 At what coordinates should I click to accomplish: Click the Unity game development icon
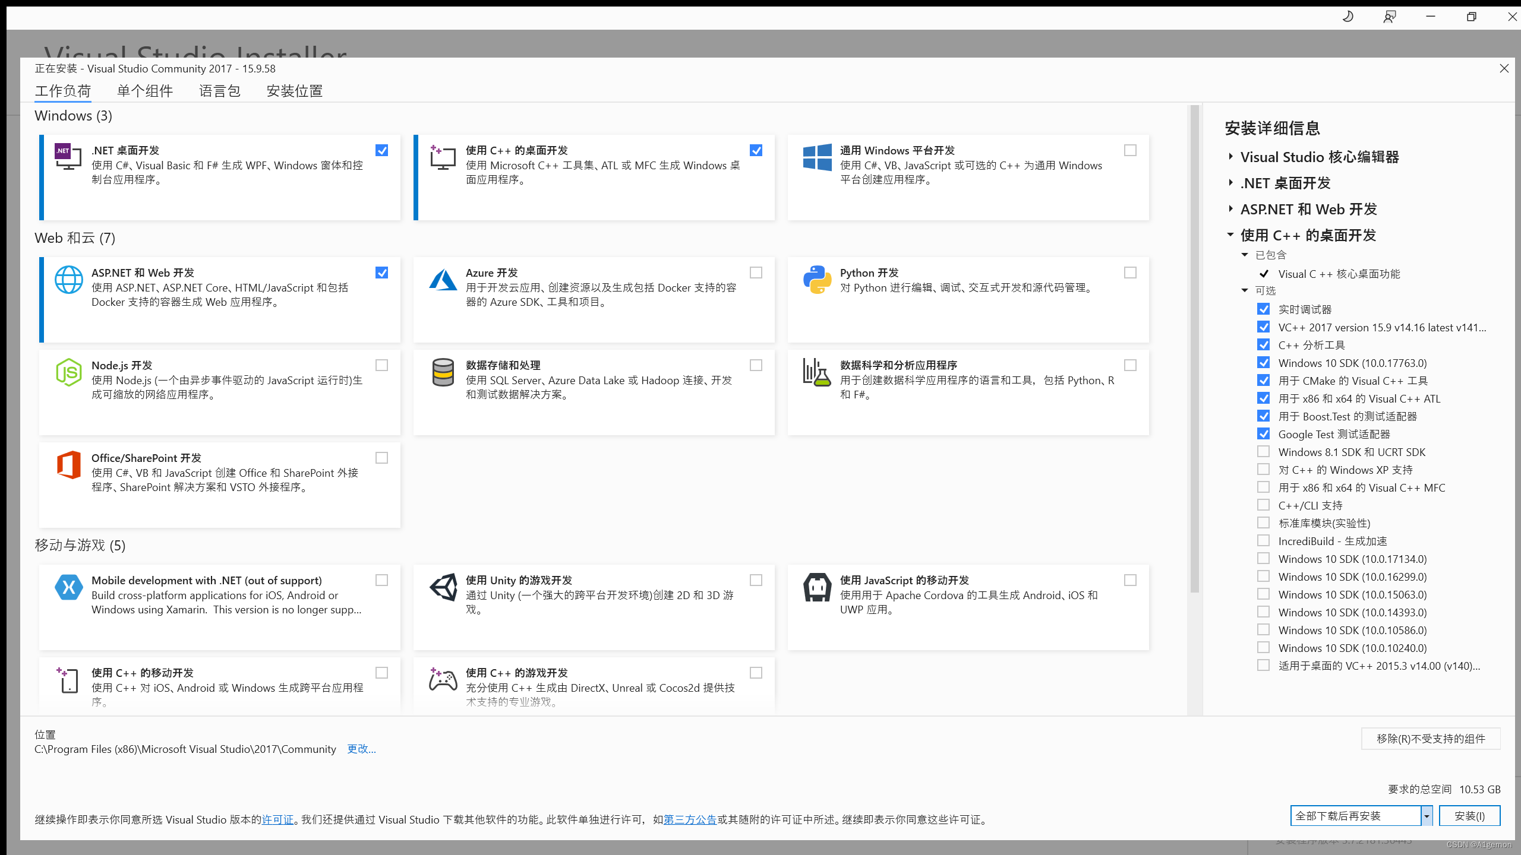pos(443,587)
